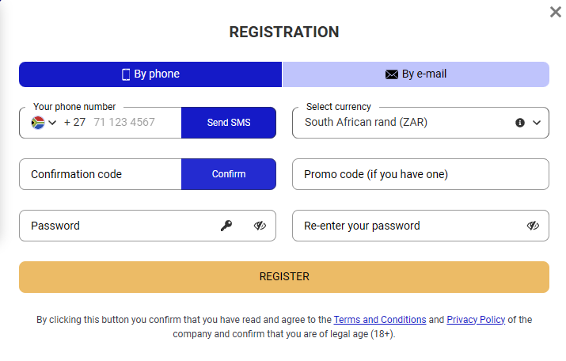Open the Privacy Policy link

click(476, 320)
